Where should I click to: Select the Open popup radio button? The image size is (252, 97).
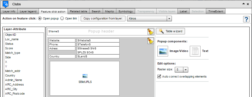pos(39,19)
